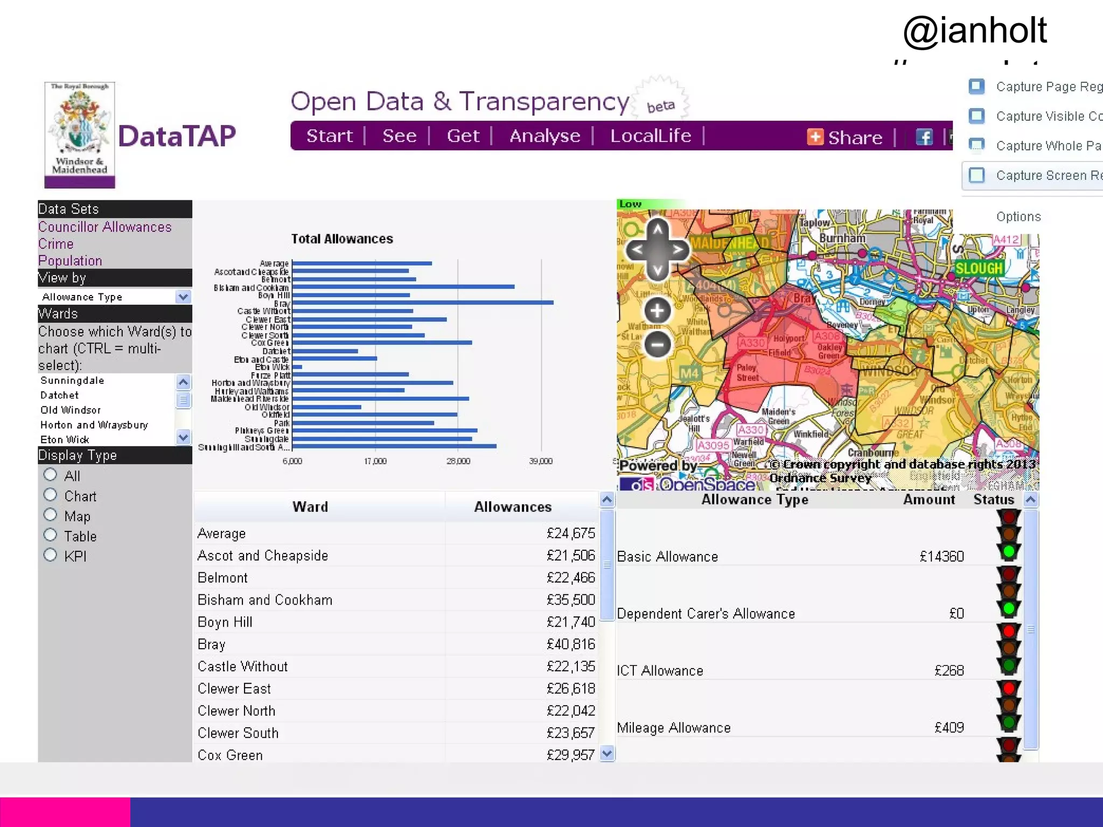Click the Facebook share icon

[924, 137]
